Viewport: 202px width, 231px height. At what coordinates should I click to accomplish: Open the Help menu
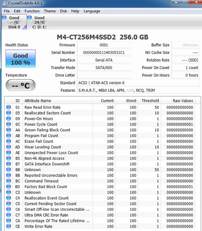(x=75, y=11)
